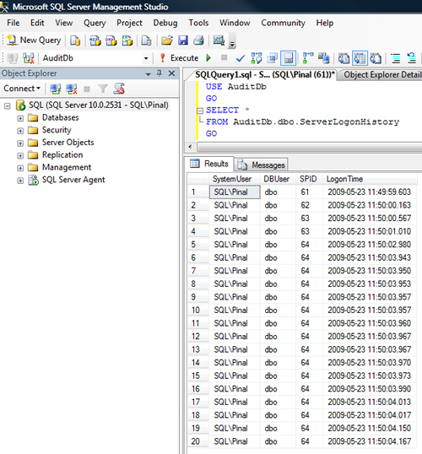Expand the Management folder
The image size is (422, 454).
[20, 168]
